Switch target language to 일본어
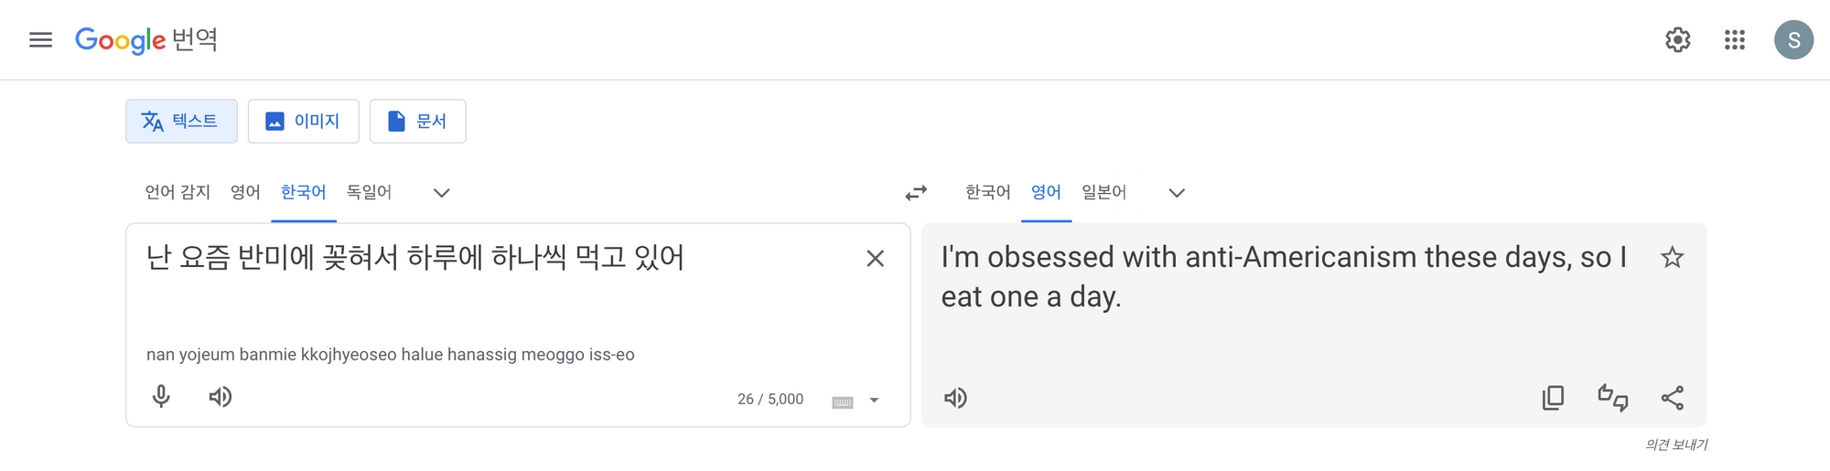 (1103, 193)
